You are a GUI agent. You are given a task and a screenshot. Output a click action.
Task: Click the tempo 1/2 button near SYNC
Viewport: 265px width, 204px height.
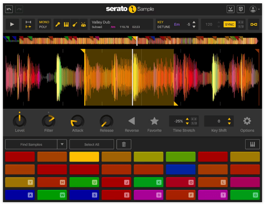pos(241,26)
